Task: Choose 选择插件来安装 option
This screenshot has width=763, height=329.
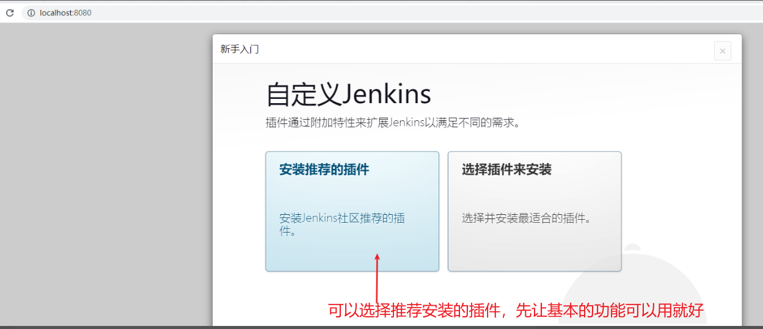Action: click(x=535, y=211)
